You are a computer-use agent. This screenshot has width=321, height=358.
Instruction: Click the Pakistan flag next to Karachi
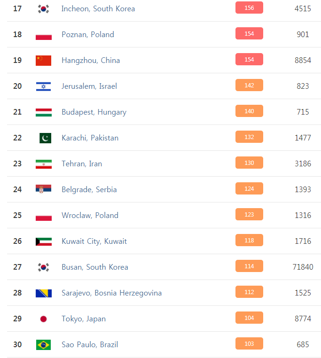coord(45,138)
